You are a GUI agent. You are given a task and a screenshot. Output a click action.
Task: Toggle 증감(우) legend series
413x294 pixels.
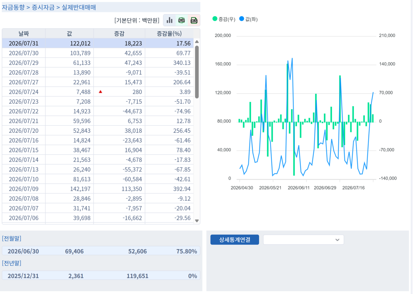click(224, 19)
